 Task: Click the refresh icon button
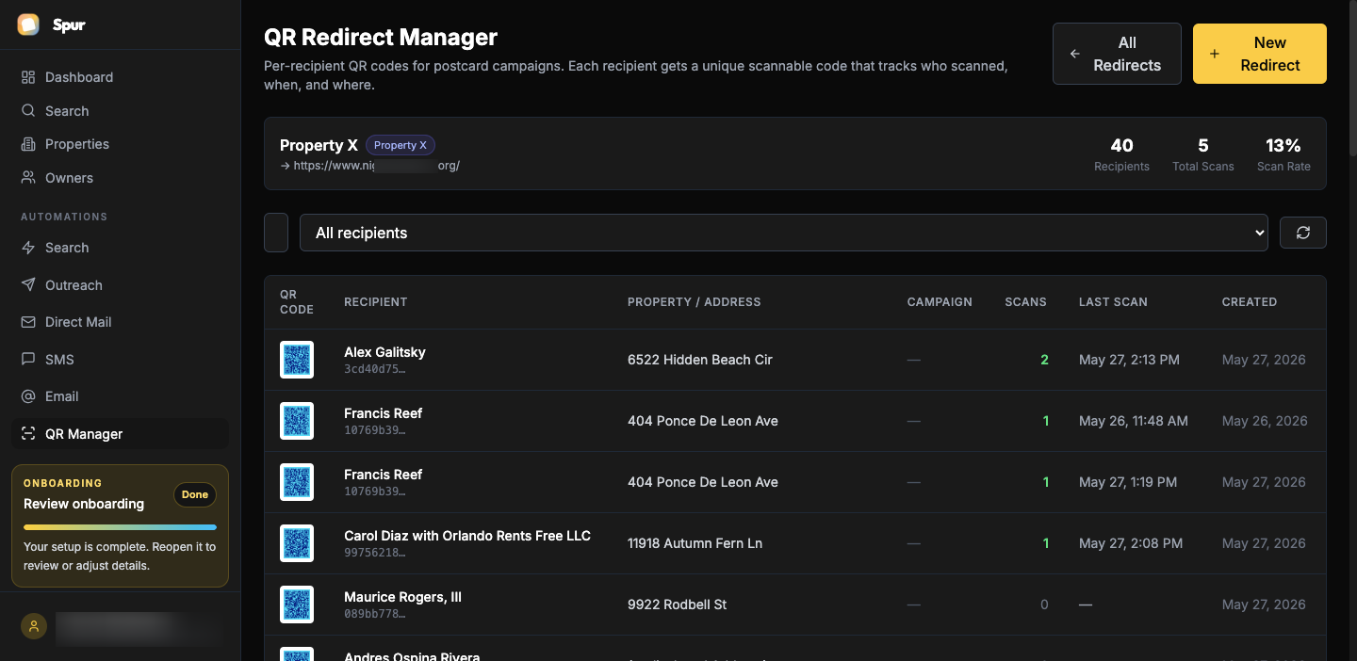(1303, 233)
